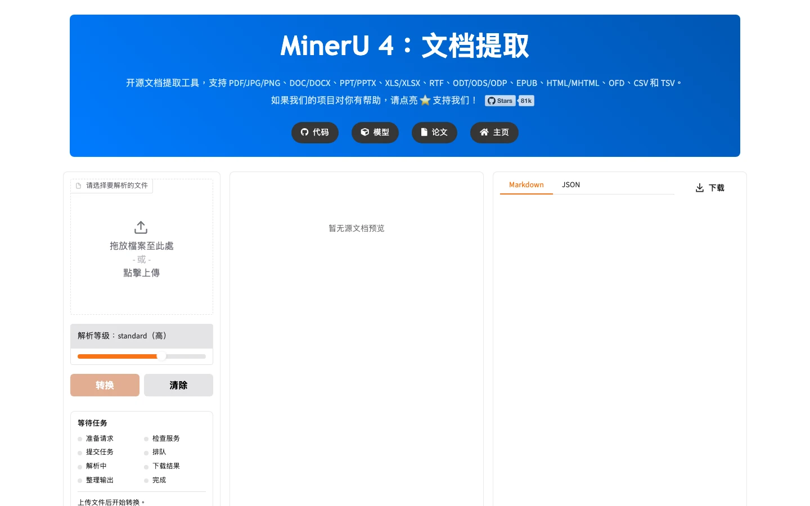Click the MinerU 4：文档提取 title
This screenshot has width=810, height=506.
pos(405,46)
